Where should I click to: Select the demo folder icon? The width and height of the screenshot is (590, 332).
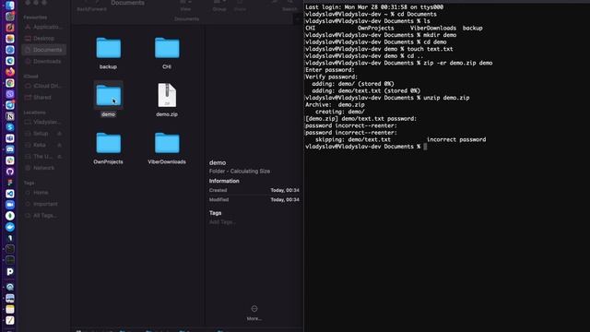tap(109, 95)
